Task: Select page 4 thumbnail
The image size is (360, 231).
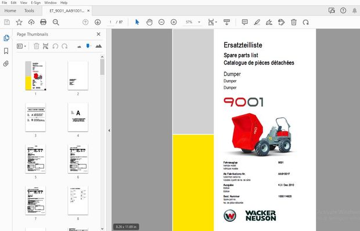Action: coord(78,117)
